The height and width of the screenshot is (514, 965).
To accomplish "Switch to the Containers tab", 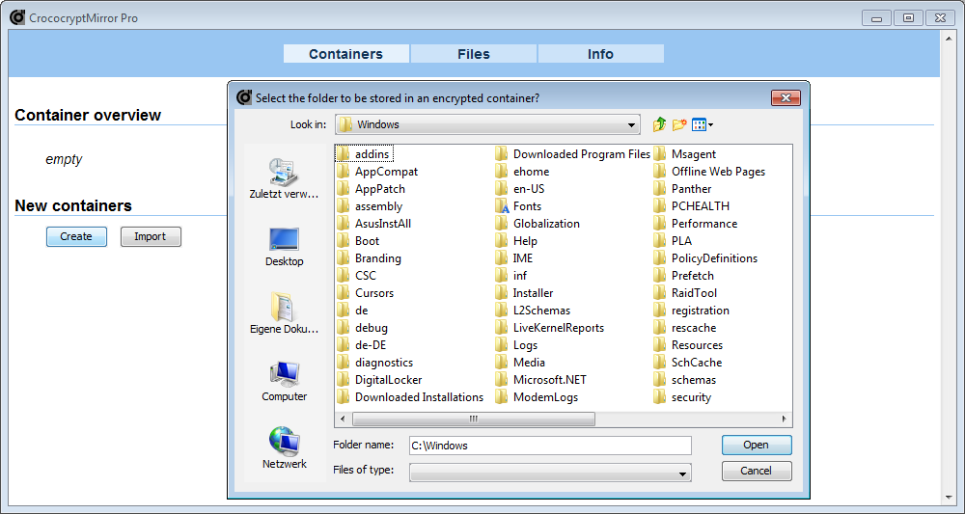I will tap(345, 54).
